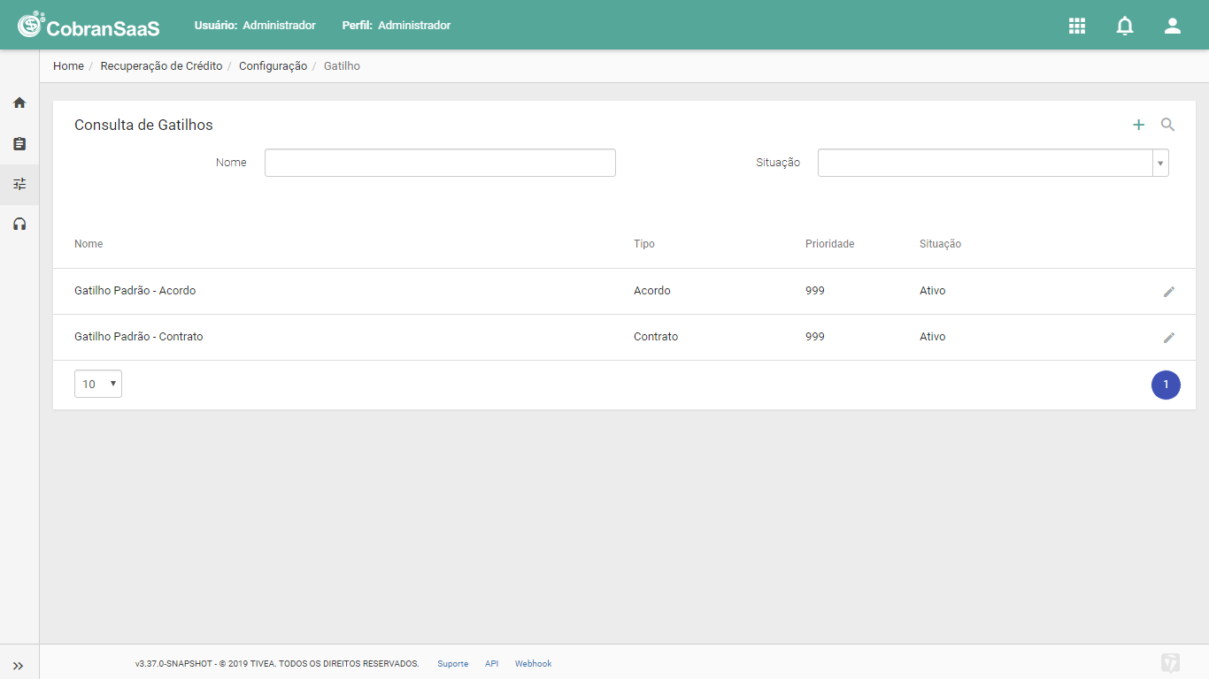This screenshot has height=679, width=1209.
Task: Go to home via sidebar house icon
Action: tap(19, 103)
